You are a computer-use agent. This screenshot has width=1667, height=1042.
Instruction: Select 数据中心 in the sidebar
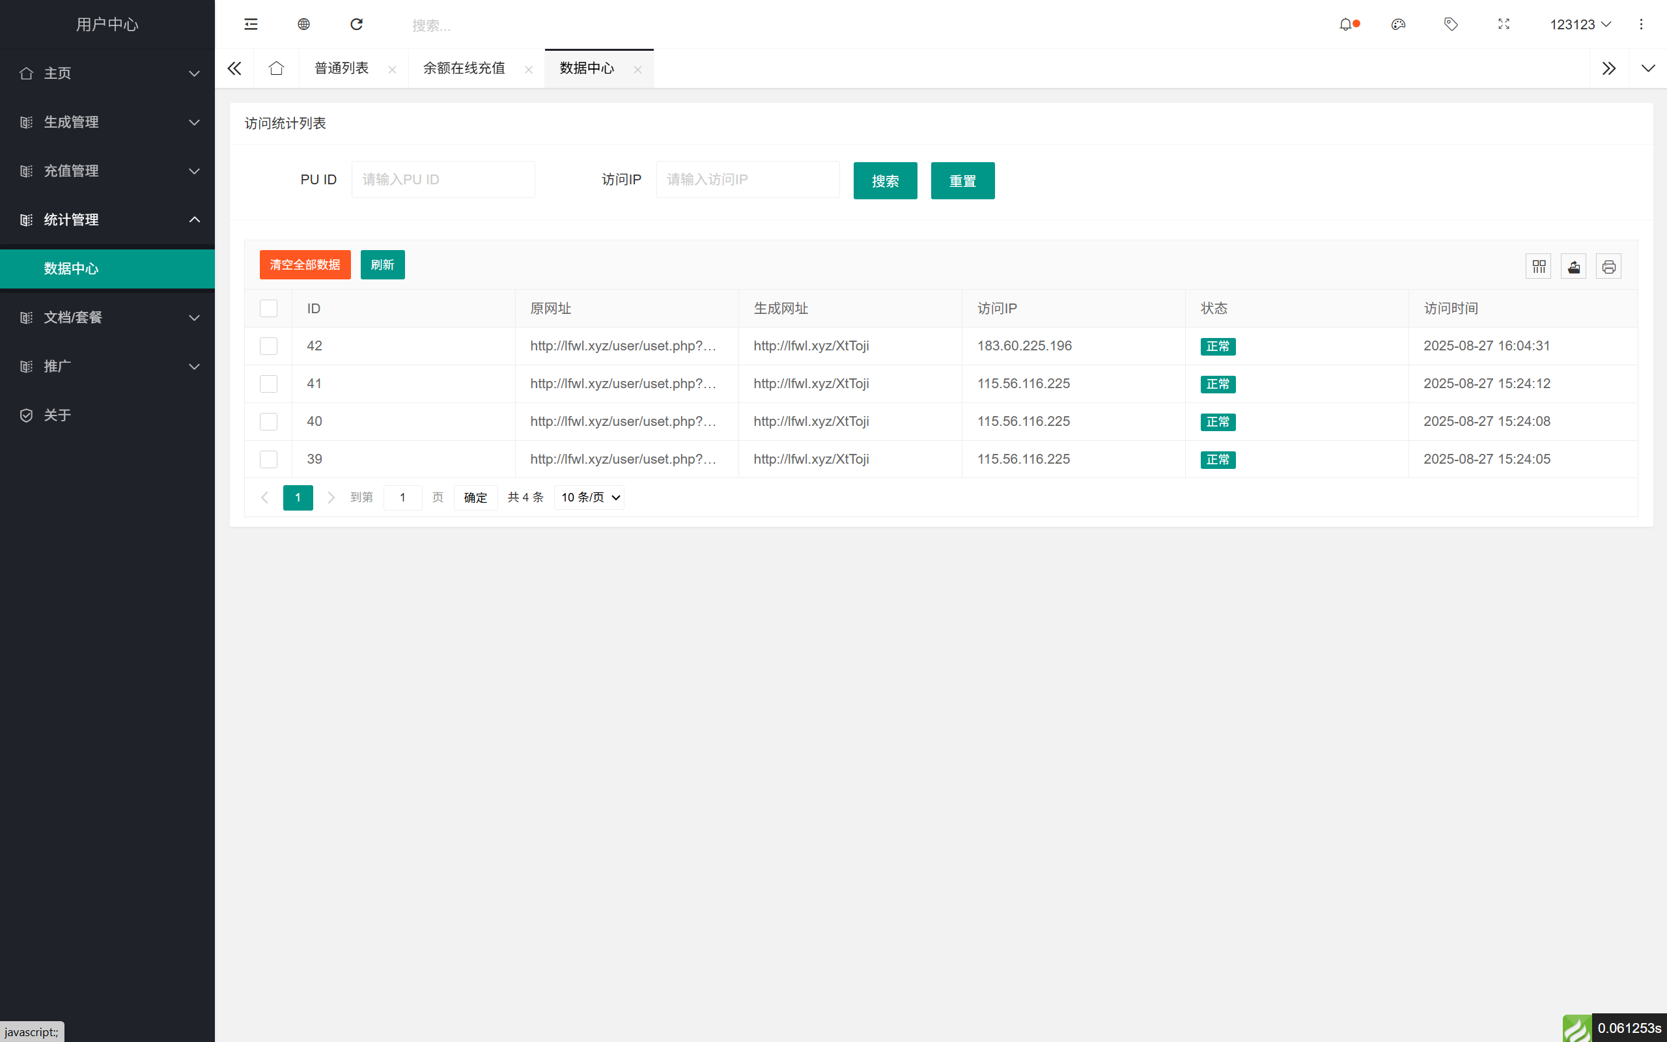(x=71, y=269)
